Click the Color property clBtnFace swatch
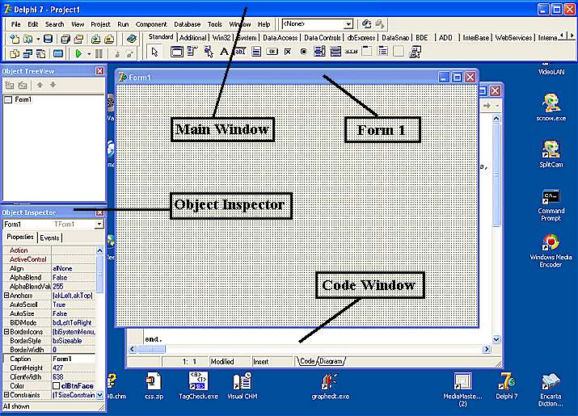Viewport: 578px width, 416px height. (57, 385)
